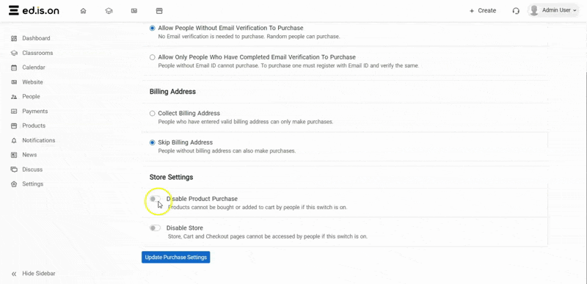
Task: Click the home icon in top bar
Action: [83, 11]
